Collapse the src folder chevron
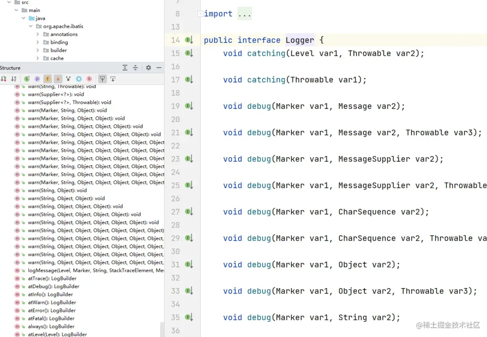This screenshot has height=337, width=487. (x=9, y=2)
